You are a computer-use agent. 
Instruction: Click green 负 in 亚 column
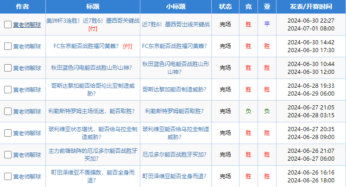267,111
